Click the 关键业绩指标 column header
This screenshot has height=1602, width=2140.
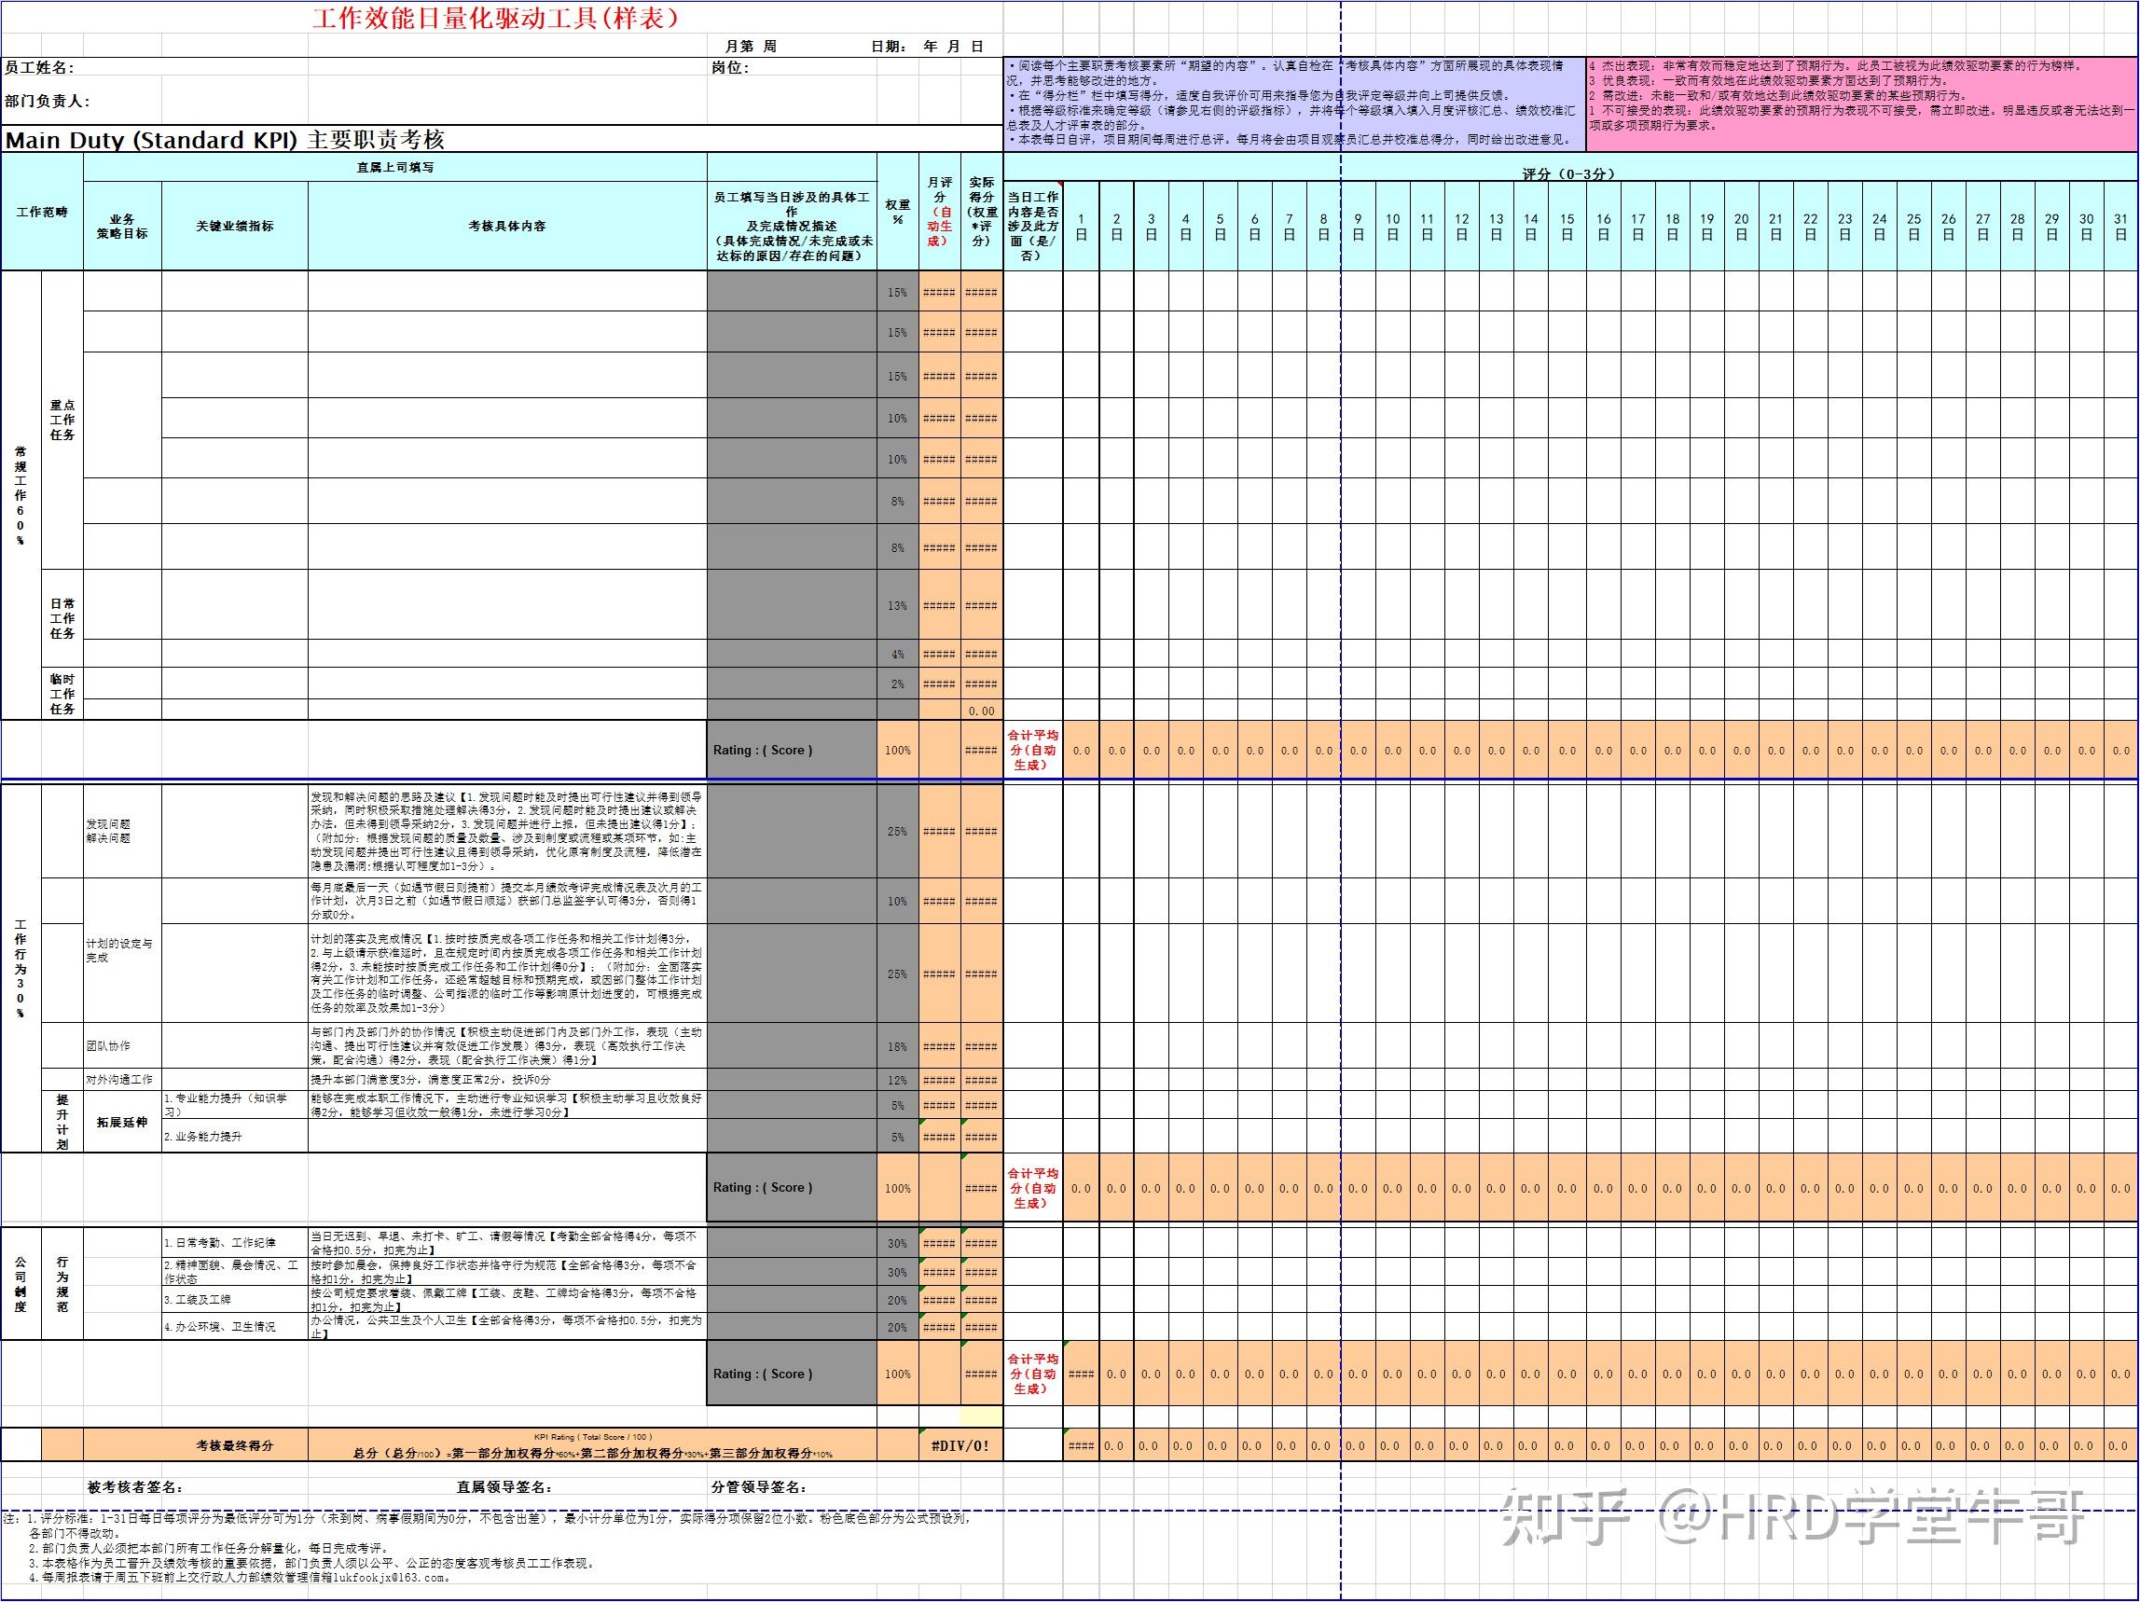(x=234, y=227)
